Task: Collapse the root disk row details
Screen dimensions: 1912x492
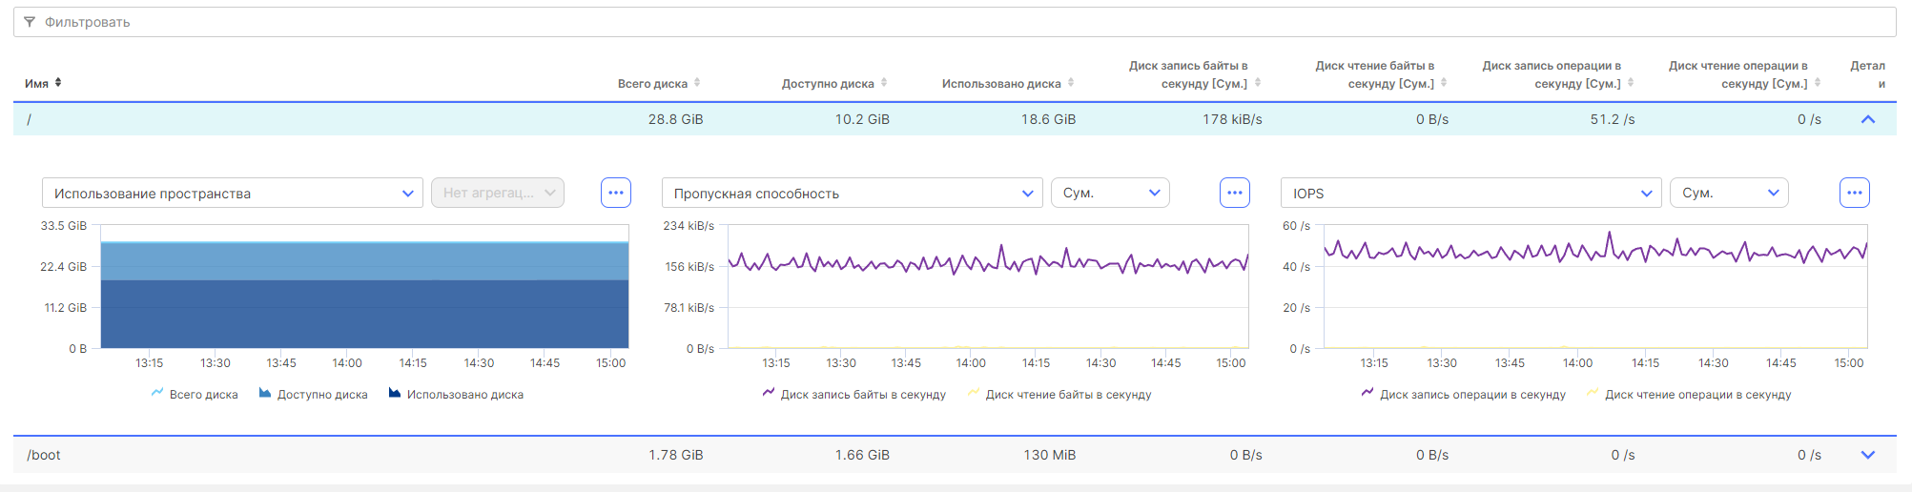Action: pyautogui.click(x=1868, y=119)
